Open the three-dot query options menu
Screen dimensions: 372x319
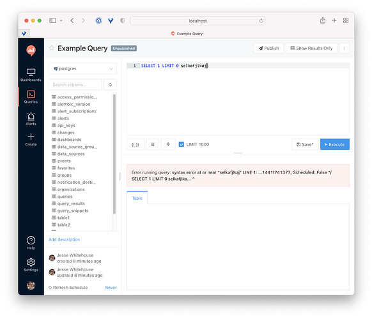point(345,48)
